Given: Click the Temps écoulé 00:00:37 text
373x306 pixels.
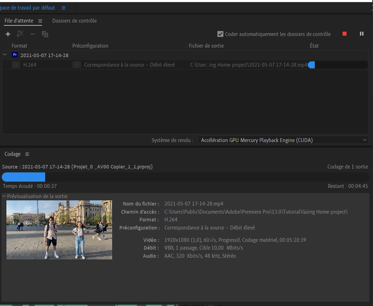Looking at the screenshot, I should 30,186.
